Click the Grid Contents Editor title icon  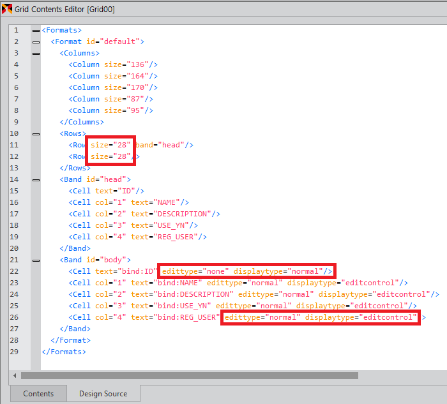coord(7,10)
